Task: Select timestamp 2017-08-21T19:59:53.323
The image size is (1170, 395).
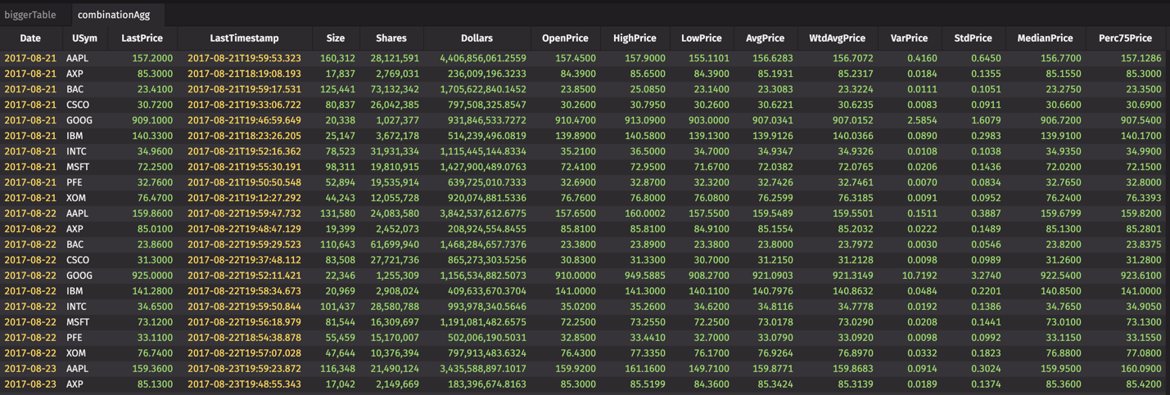Action: click(244, 58)
